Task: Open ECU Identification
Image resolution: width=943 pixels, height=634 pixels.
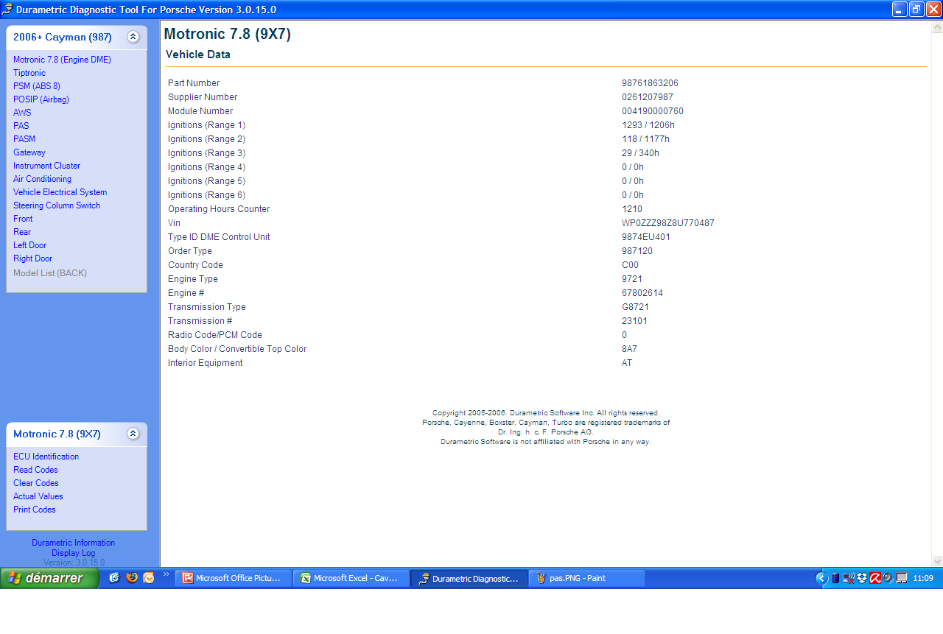Action: pos(46,457)
